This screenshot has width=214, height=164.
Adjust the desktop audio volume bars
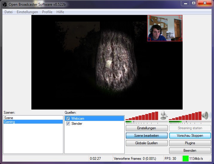click(x=185, y=116)
